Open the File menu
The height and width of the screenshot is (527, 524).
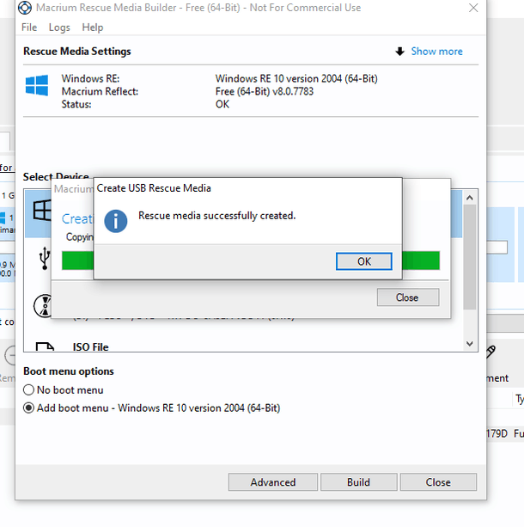click(29, 28)
